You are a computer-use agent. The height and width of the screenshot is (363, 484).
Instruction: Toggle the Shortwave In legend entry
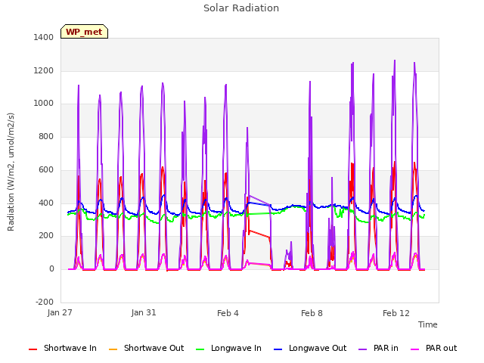pyautogui.click(x=63, y=349)
